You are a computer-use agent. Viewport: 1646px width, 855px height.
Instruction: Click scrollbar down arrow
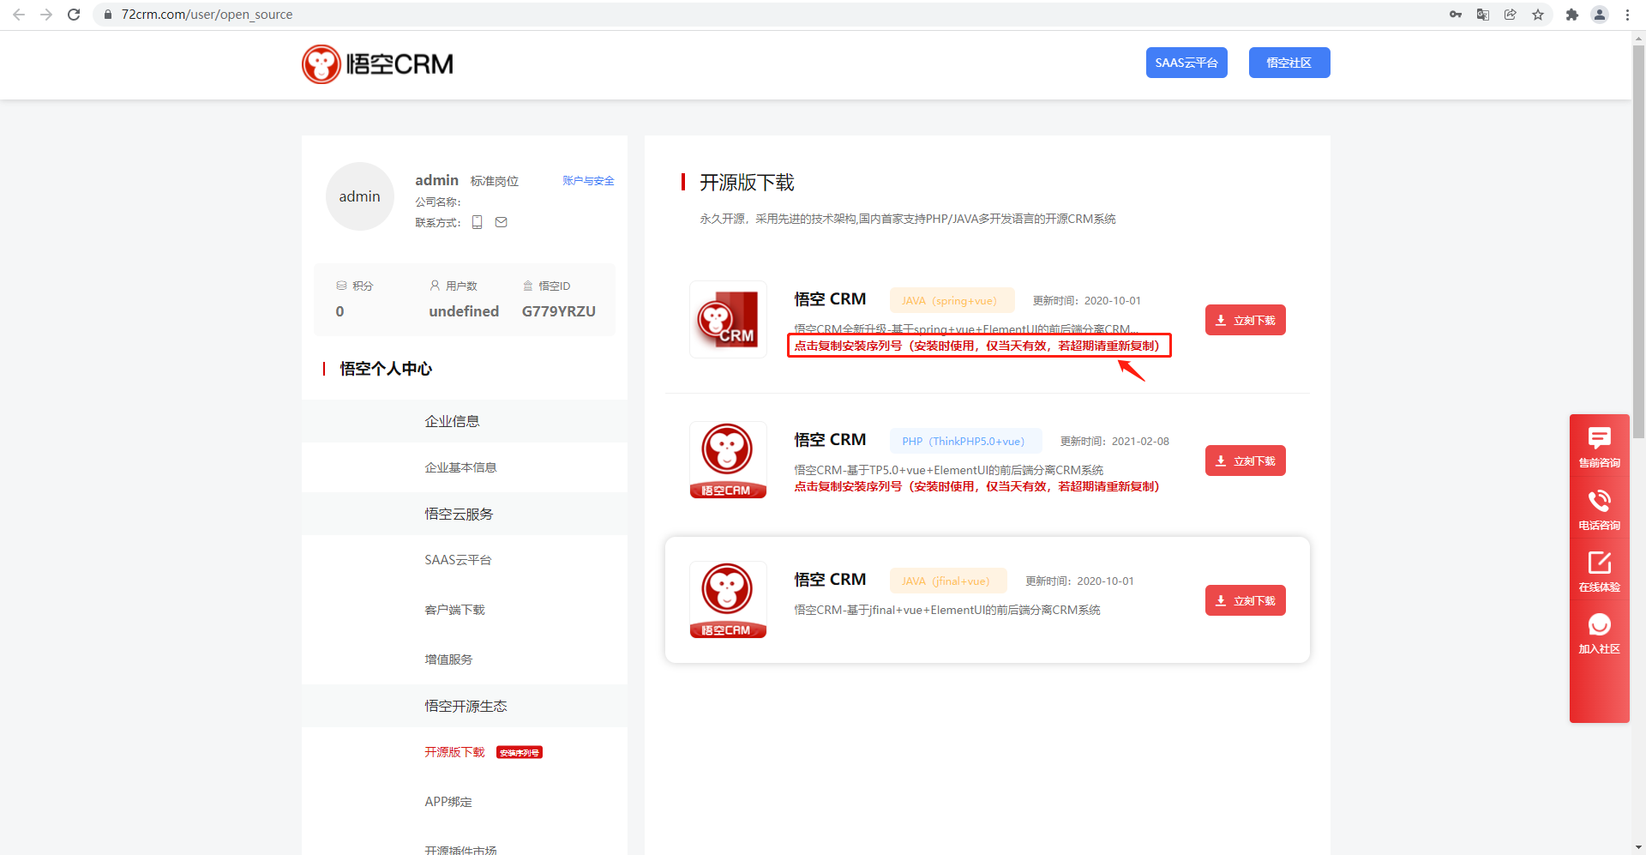coord(1638,847)
